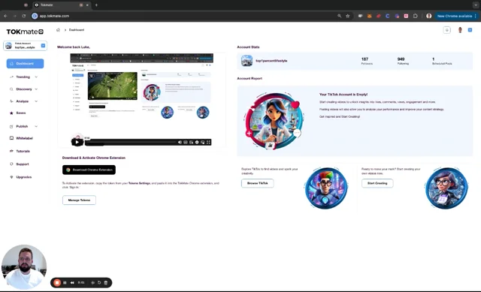Open Support in the sidebar
The image size is (481, 292).
point(20,164)
